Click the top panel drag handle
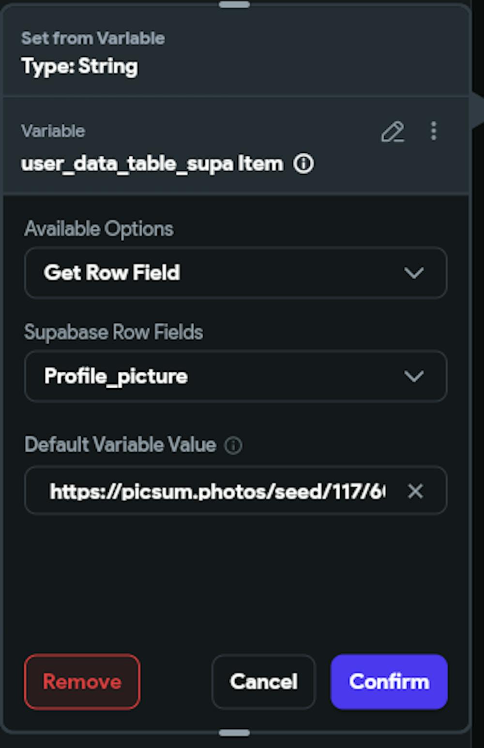The height and width of the screenshot is (748, 484). [x=234, y=5]
